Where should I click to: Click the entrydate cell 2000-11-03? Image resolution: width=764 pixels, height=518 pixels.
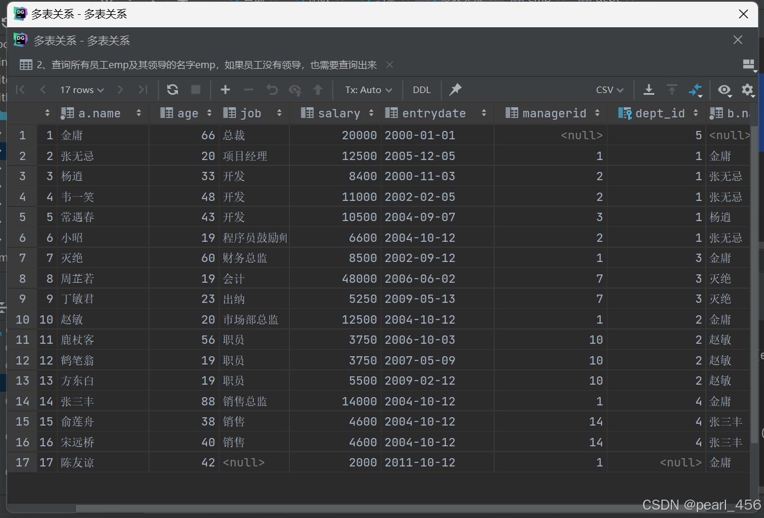point(437,176)
